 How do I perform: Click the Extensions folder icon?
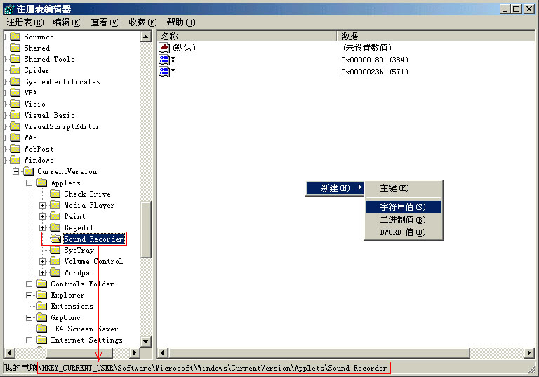pos(42,306)
